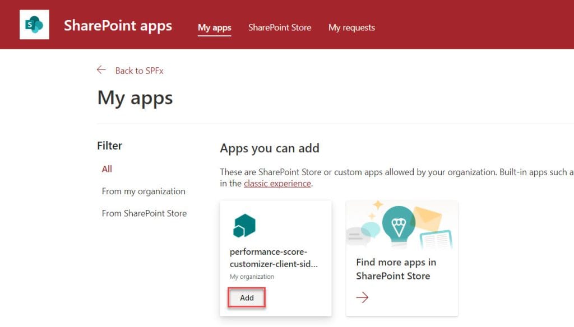Open the My apps tab

pos(215,27)
